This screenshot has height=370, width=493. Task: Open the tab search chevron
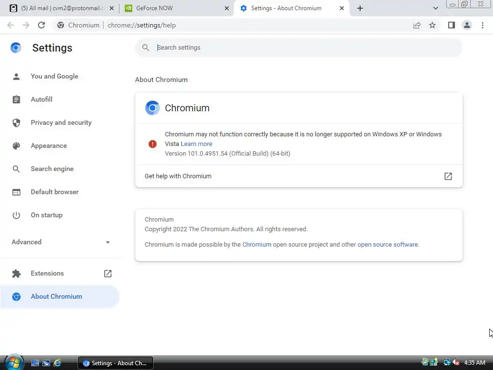435,8
